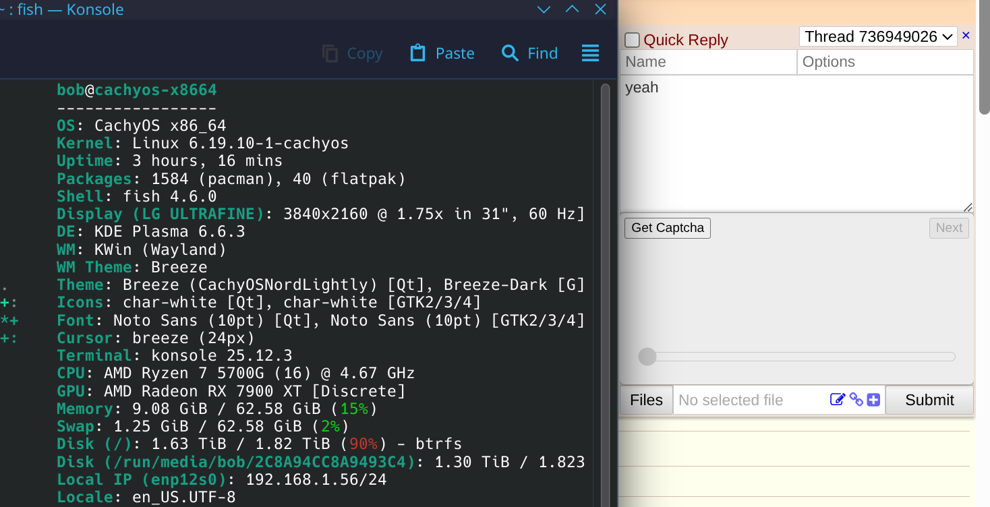The width and height of the screenshot is (990, 507).
Task: Click the GPU "AMD Radeon RX 7900 XT" line
Action: (231, 391)
